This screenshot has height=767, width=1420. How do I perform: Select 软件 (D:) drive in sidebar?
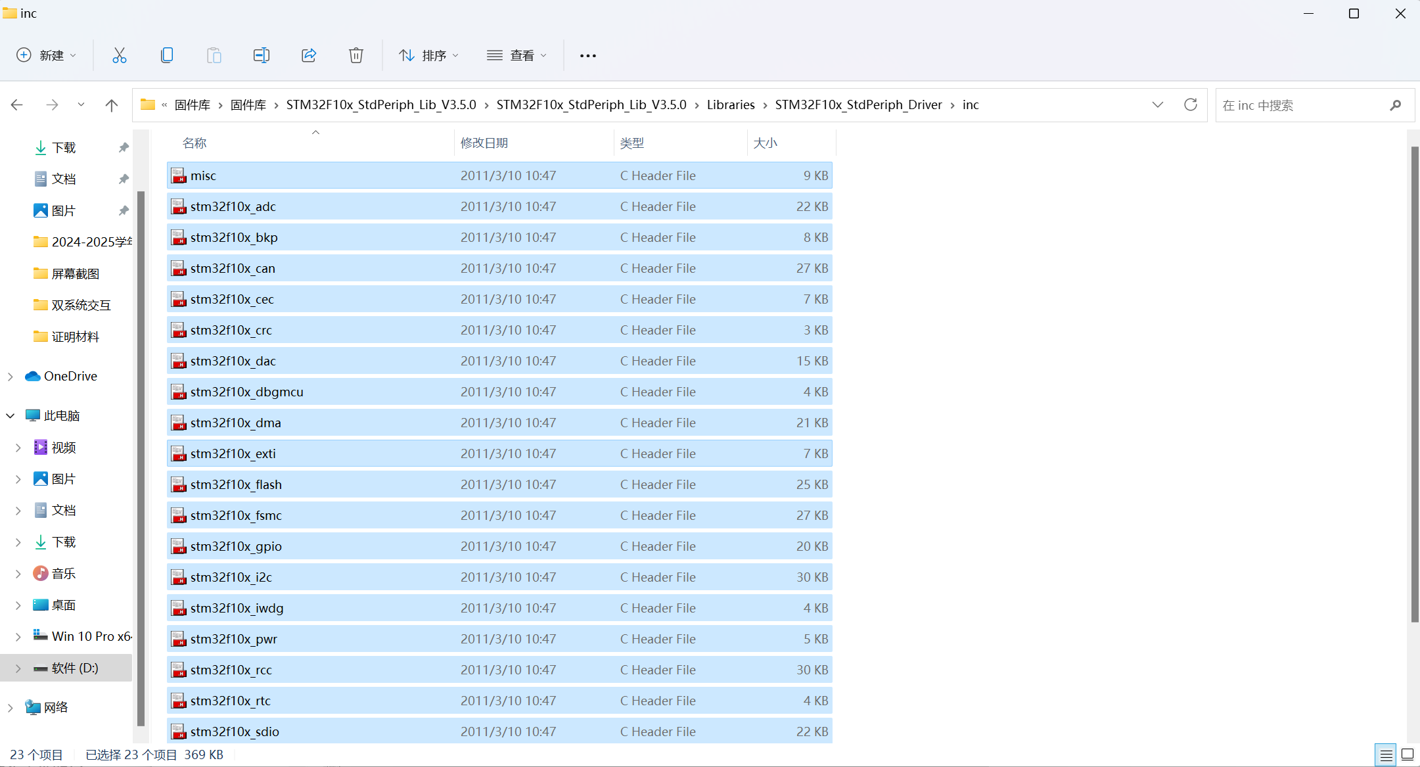pyautogui.click(x=66, y=668)
